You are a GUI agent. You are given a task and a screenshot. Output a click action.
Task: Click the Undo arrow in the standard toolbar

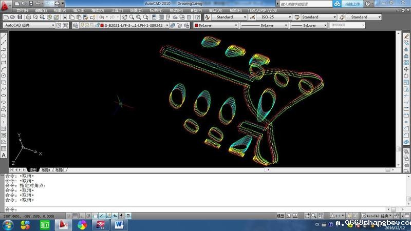102,17
